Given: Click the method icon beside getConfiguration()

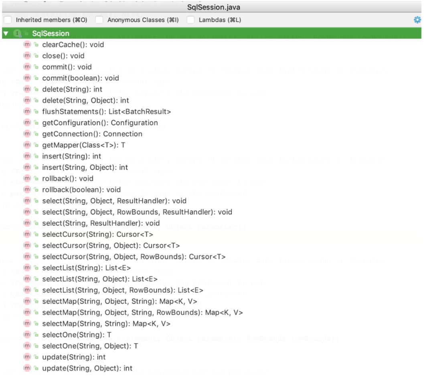Looking at the screenshot, I should pyautogui.click(x=27, y=122).
